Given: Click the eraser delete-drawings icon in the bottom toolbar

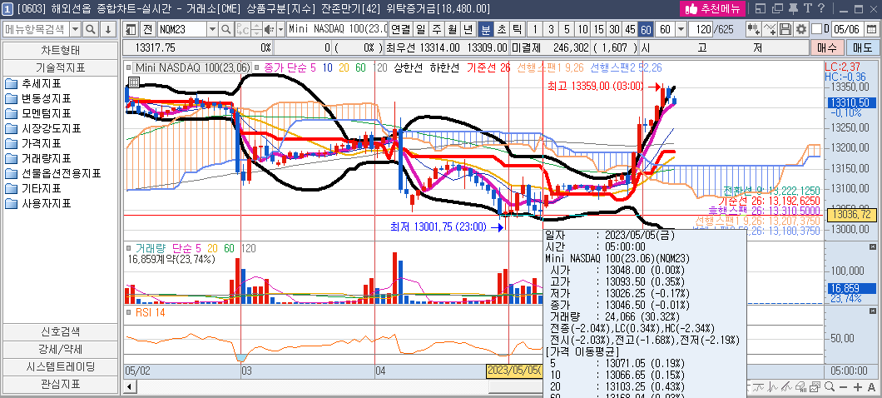Looking at the screenshot, I should click(800, 386).
